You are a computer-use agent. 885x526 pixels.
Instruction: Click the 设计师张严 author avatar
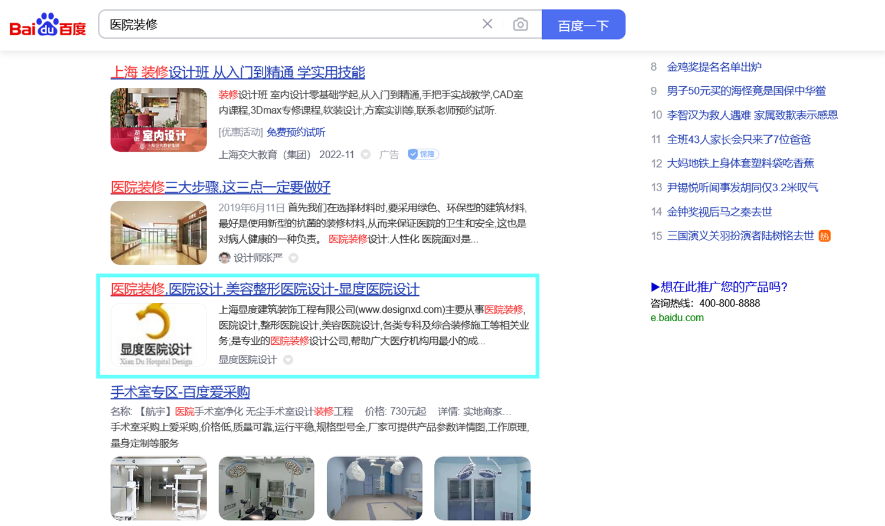[x=224, y=258]
